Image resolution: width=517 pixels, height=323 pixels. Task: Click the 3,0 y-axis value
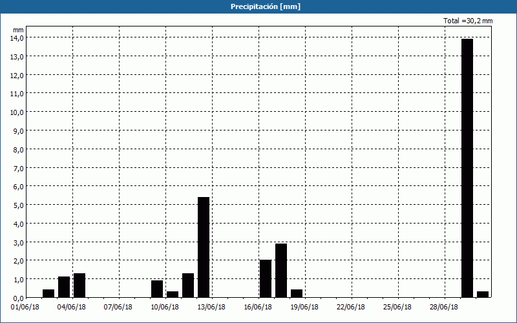[x=19, y=243]
